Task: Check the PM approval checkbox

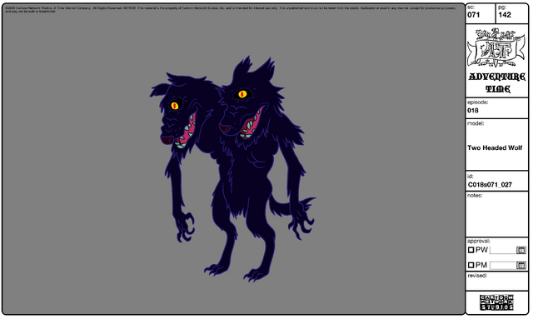Action: (471, 265)
